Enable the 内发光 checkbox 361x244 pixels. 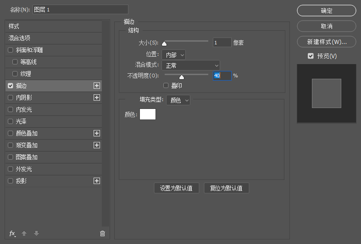11,109
